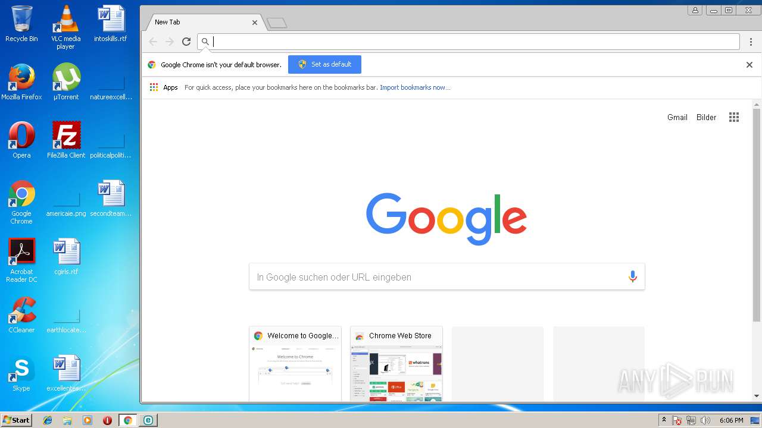This screenshot has width=762, height=428.
Task: Follow the Import bookmarks now link
Action: 415,87
